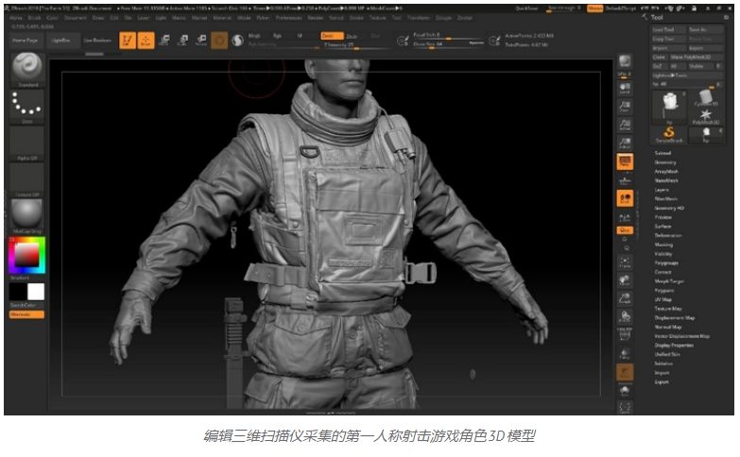Expand the Display Properties subpalette
The image size is (740, 457).
[674, 346]
